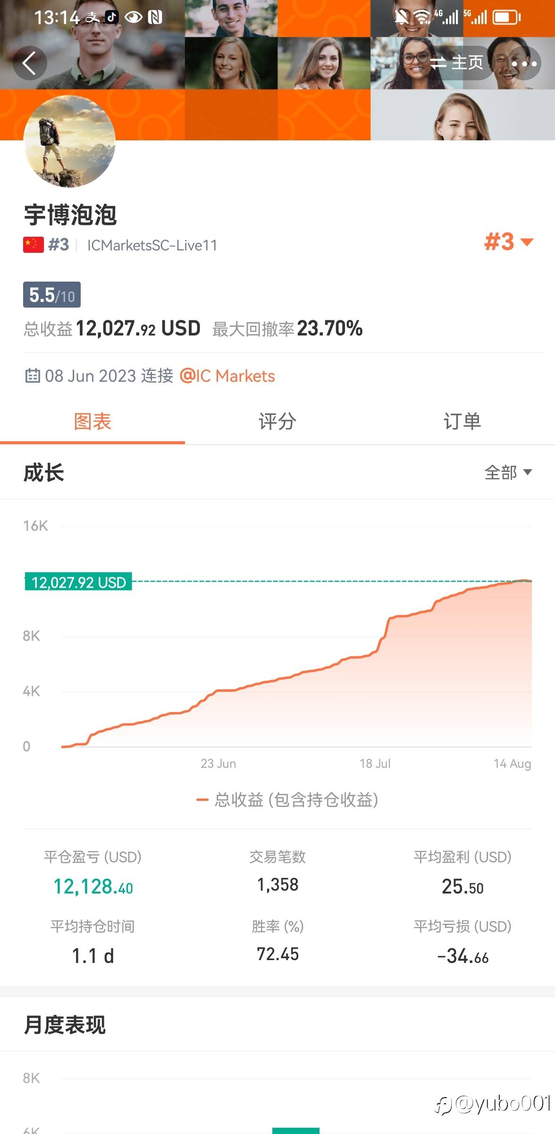Tap the 5.5/10 score badge
The height and width of the screenshot is (1134, 555).
(x=52, y=295)
